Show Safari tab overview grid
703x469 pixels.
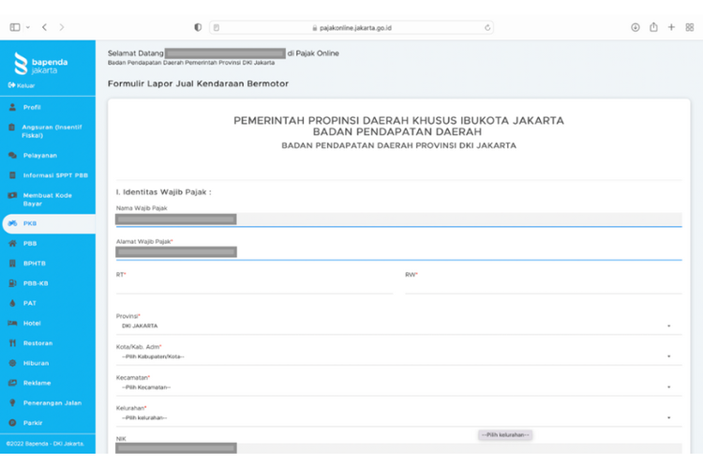(x=689, y=28)
